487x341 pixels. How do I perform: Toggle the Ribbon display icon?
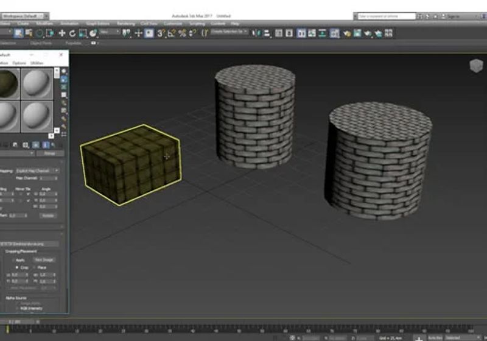click(301, 33)
